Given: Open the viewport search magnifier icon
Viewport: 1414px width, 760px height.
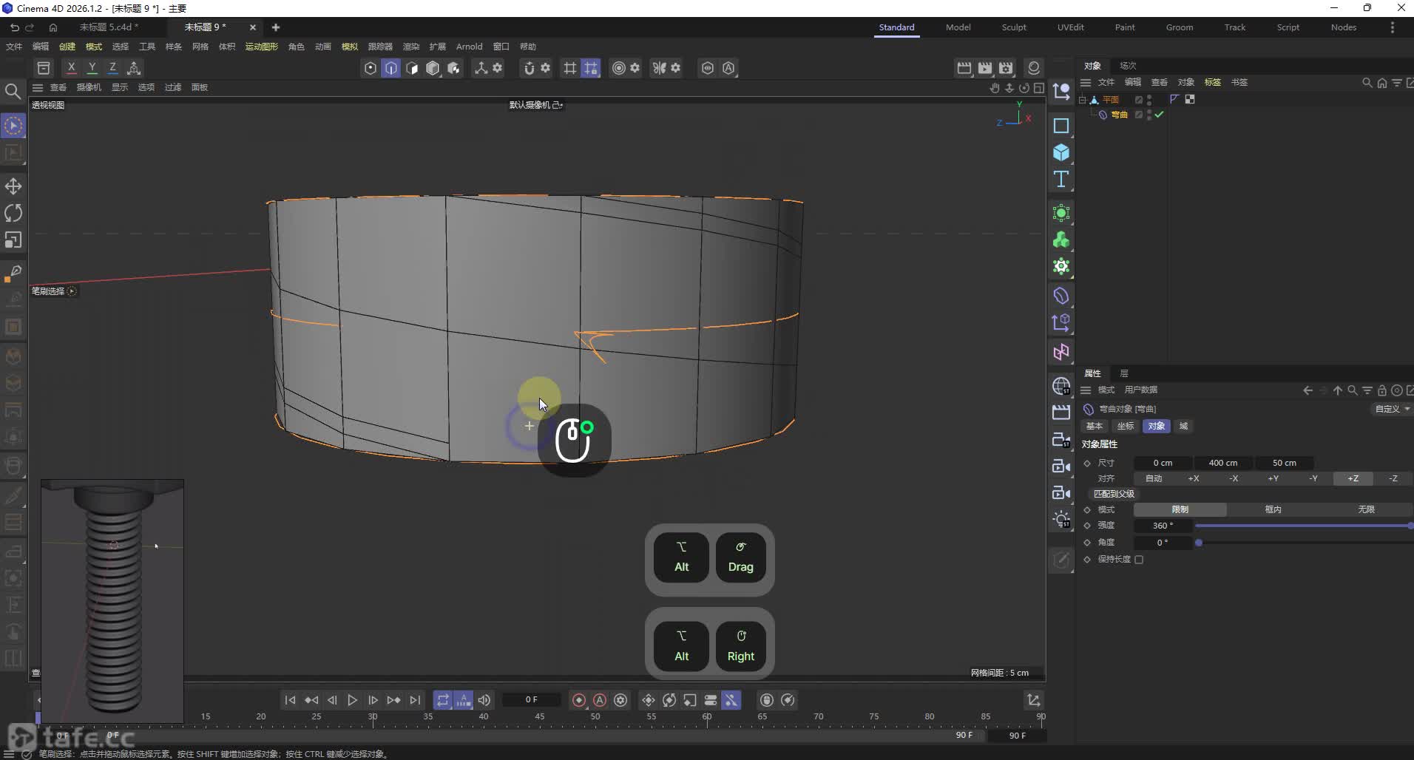Looking at the screenshot, I should [13, 91].
